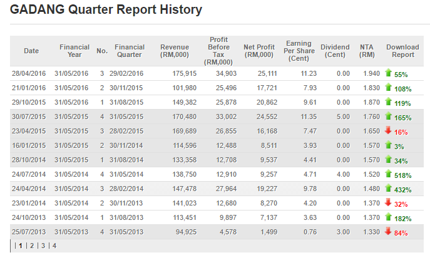This screenshot has height=255, width=430.
Task: Click the NTA (RM) column header
Action: coord(367,51)
